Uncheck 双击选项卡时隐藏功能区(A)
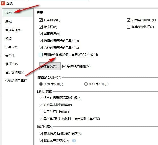 (x=41, y=134)
